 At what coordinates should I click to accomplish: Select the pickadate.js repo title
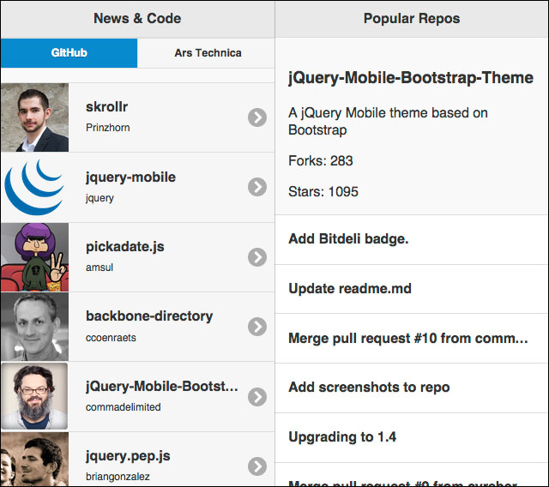[125, 247]
